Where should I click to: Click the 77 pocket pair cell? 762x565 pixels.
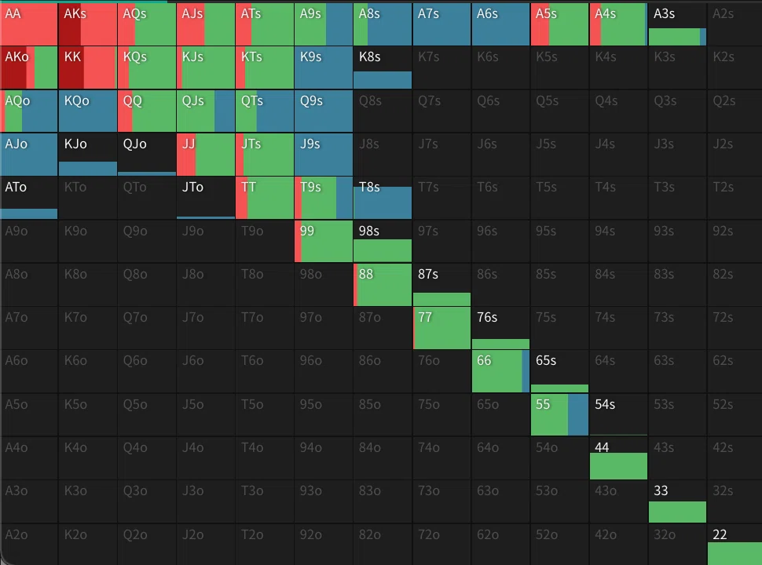pyautogui.click(x=441, y=328)
